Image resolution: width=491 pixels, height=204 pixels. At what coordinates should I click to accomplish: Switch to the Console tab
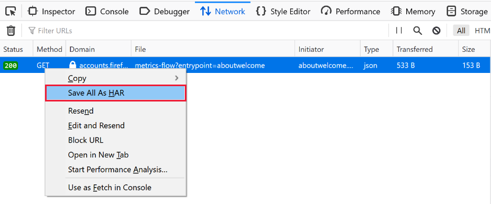[x=107, y=12]
